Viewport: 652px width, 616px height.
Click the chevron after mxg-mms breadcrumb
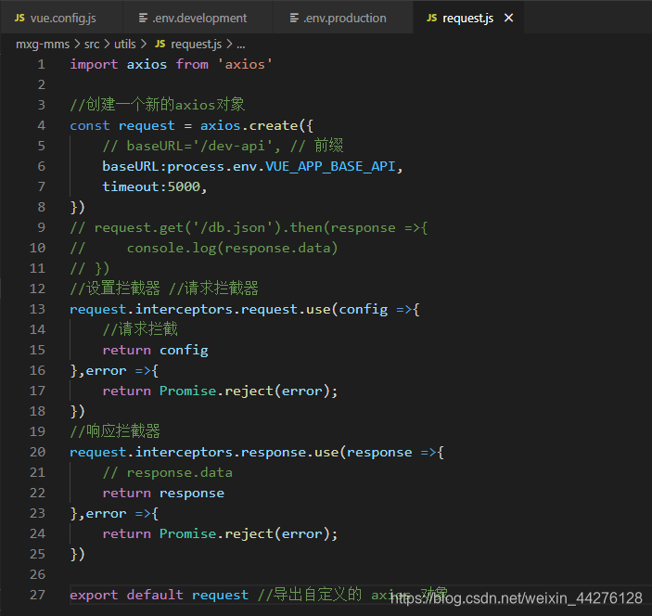77,45
